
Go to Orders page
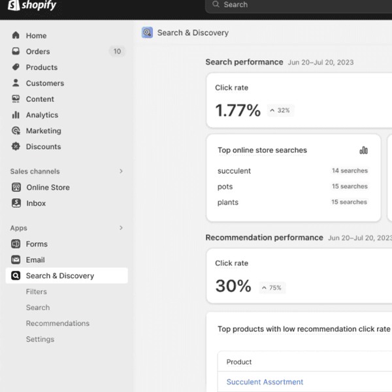tap(38, 52)
